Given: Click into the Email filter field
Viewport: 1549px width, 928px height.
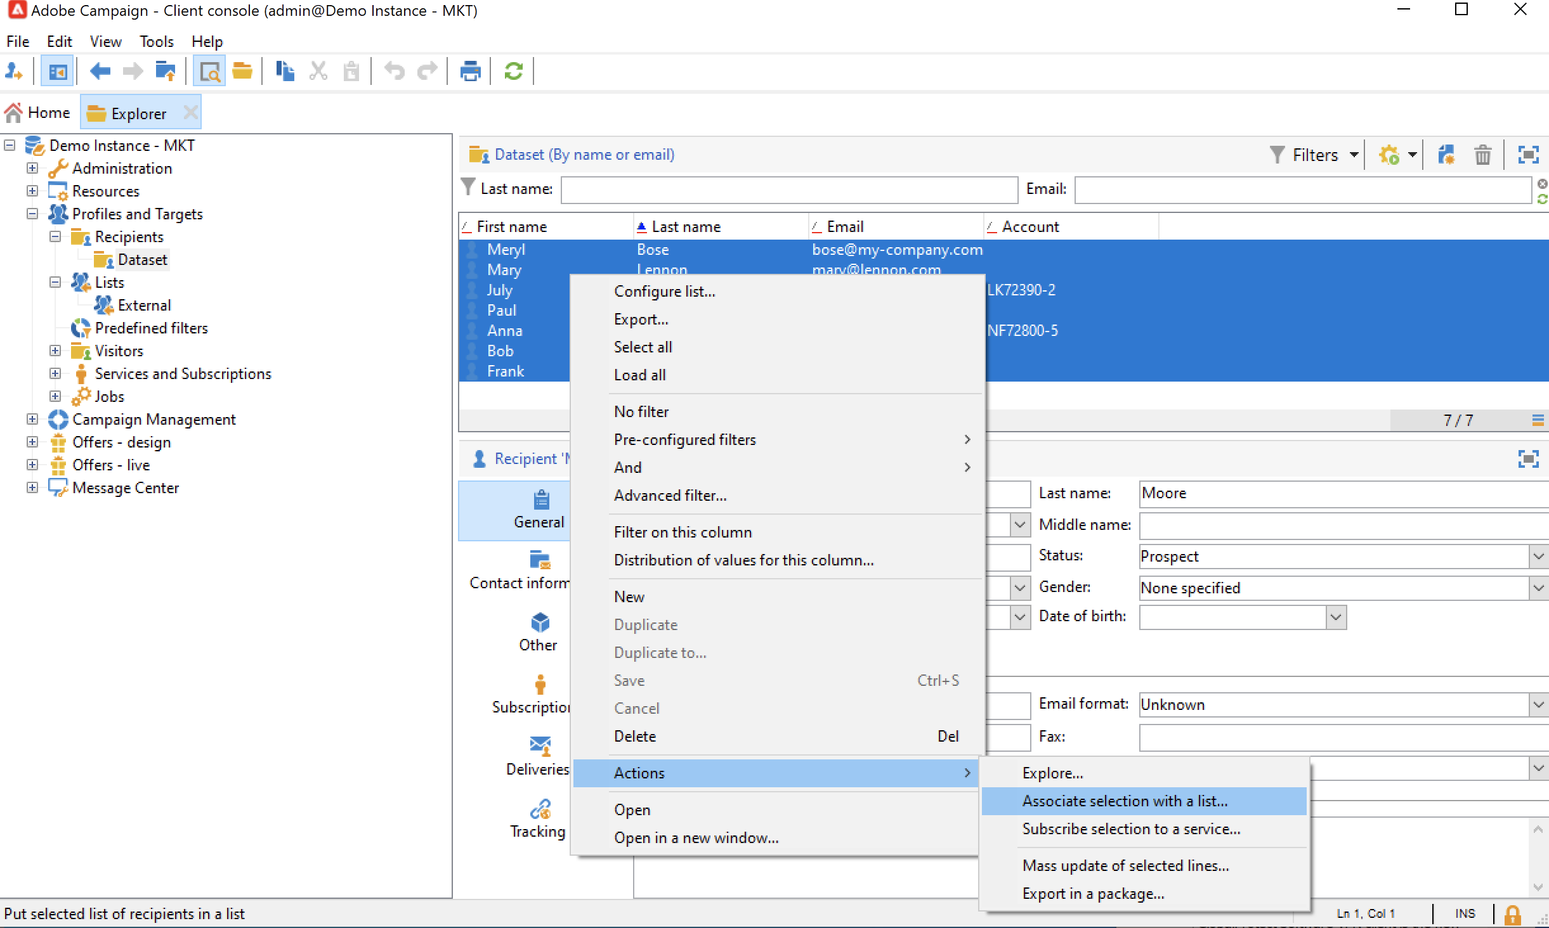Looking at the screenshot, I should [x=1302, y=190].
